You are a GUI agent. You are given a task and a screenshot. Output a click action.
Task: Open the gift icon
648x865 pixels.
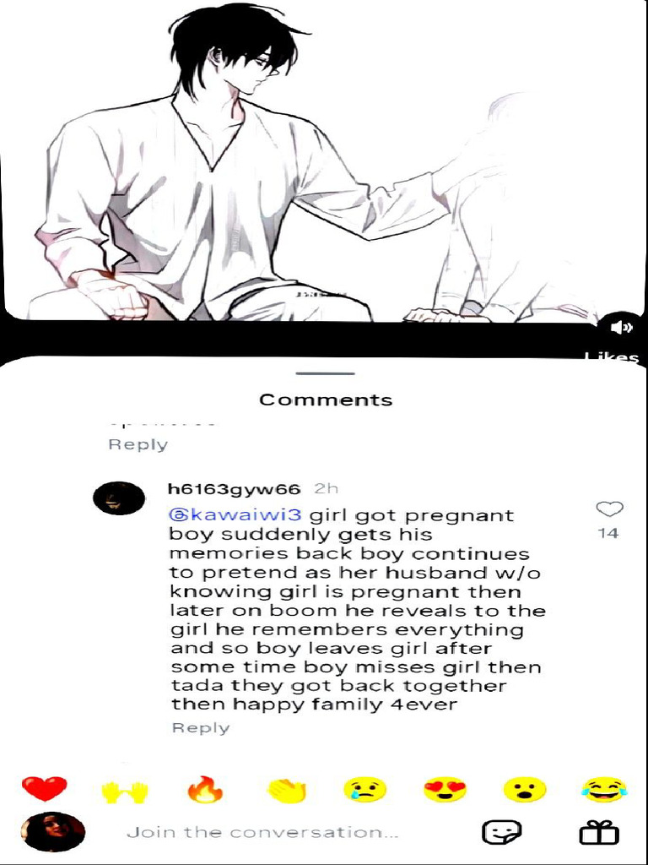[x=599, y=832]
